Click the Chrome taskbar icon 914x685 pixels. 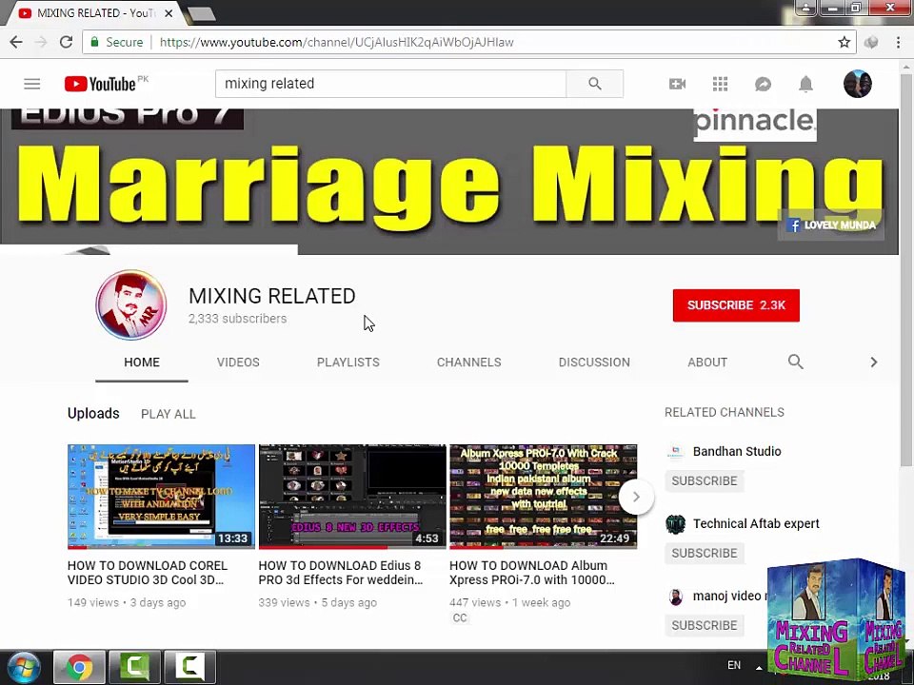[79, 667]
